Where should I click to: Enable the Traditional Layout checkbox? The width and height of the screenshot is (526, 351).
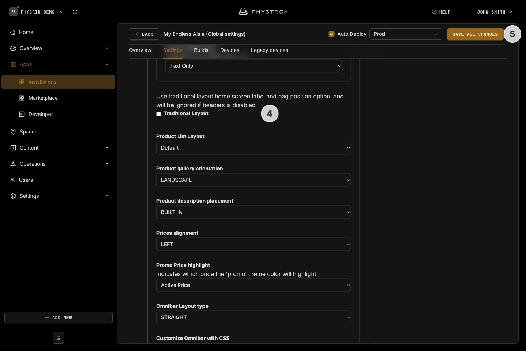(159, 114)
